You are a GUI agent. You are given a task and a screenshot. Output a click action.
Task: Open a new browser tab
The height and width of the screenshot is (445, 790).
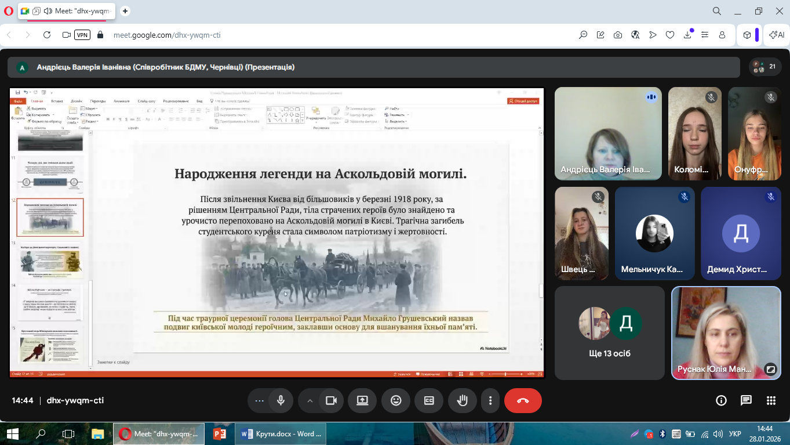125,11
